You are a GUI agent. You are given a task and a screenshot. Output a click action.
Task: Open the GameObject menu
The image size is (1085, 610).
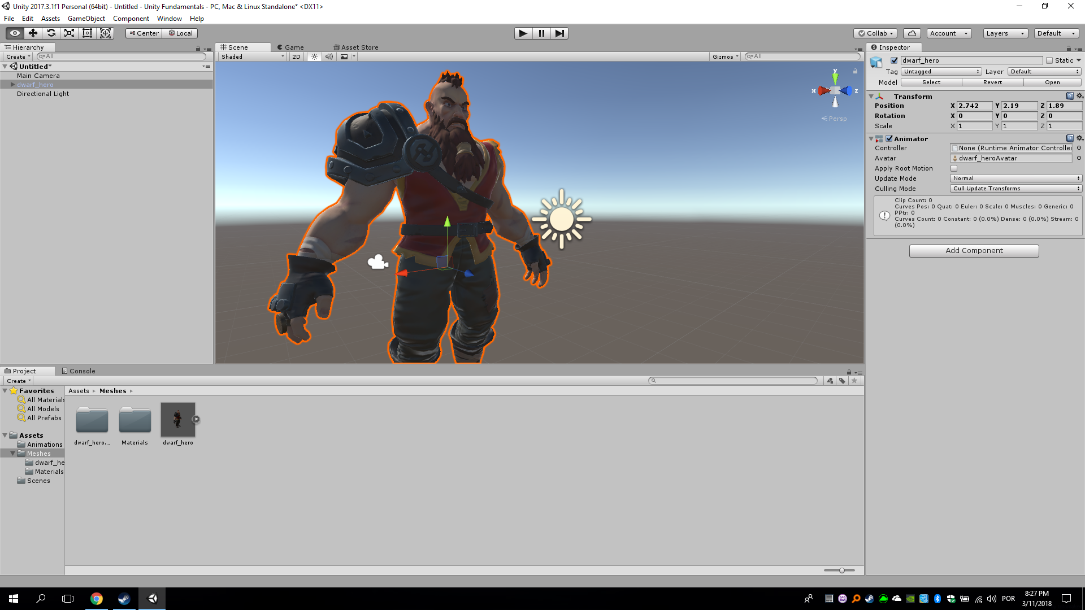click(x=86, y=19)
